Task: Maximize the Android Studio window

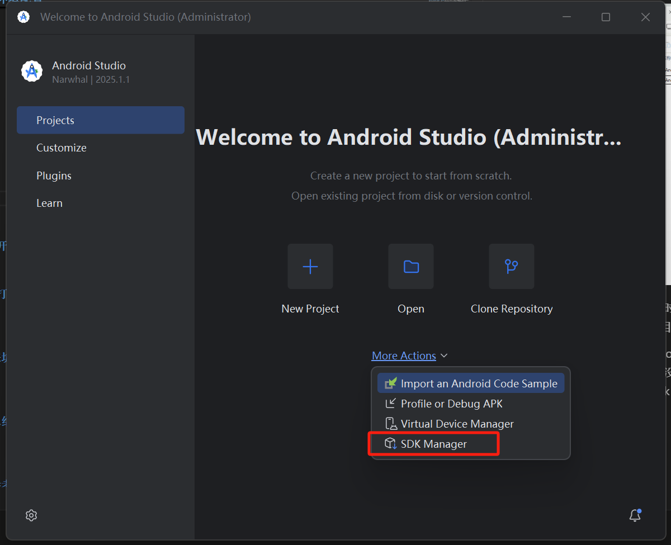Action: pos(606,17)
